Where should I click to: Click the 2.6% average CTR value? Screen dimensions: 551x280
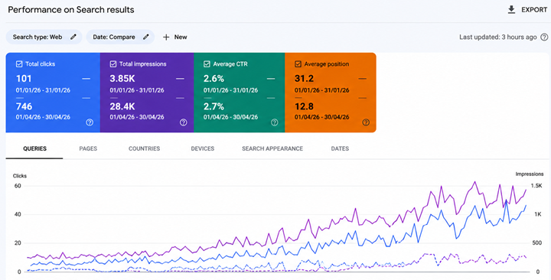pyautogui.click(x=214, y=79)
